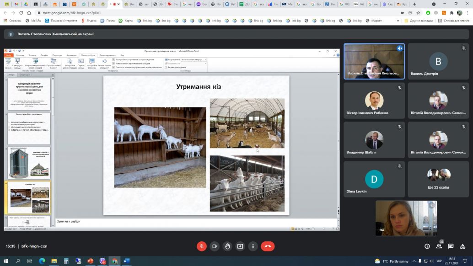
Task: Click the Сервисы apps shortcut in bookmarks bar
Action: pyautogui.click(x=12, y=21)
